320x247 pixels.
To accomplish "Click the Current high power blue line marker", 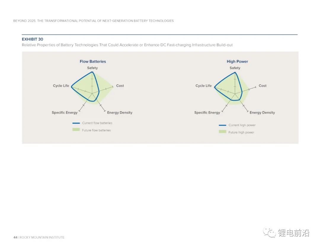I will [x=223, y=125].
